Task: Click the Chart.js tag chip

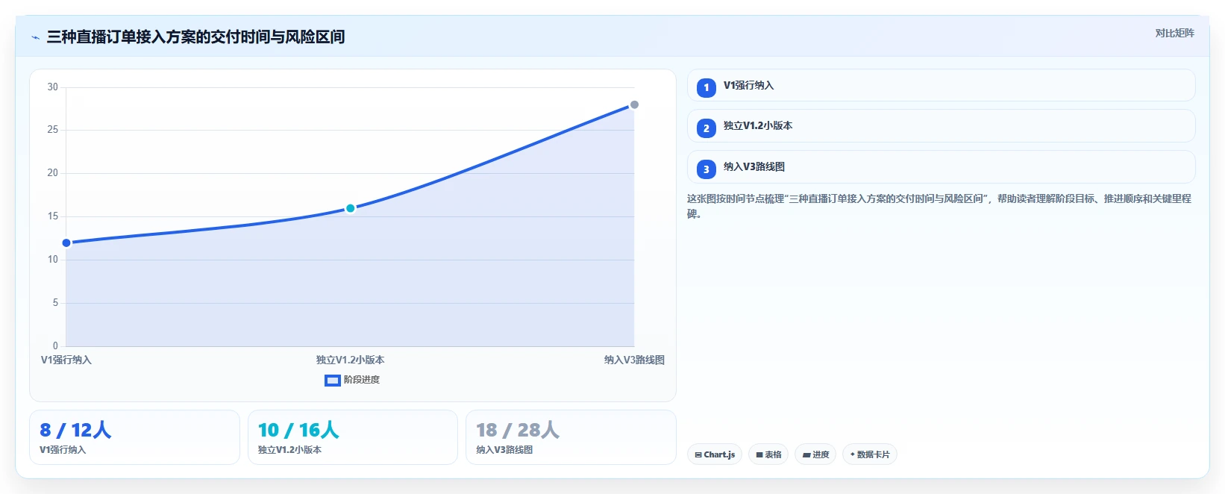Action: tap(715, 454)
